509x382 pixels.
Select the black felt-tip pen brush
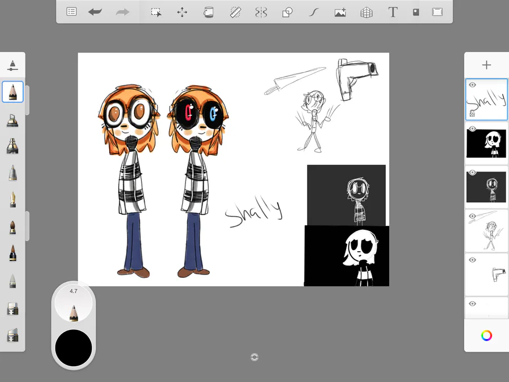click(12, 253)
